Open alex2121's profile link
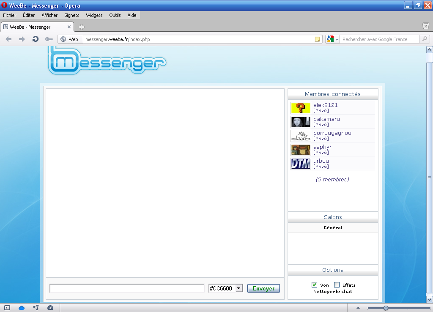Image resolution: width=433 pixels, height=312 pixels. point(325,105)
